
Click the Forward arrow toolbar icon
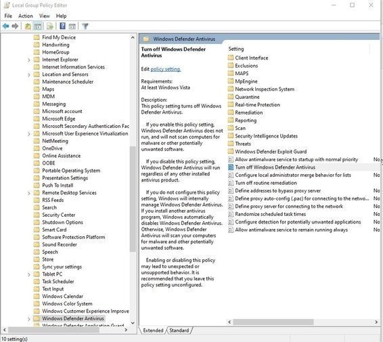(15, 26)
